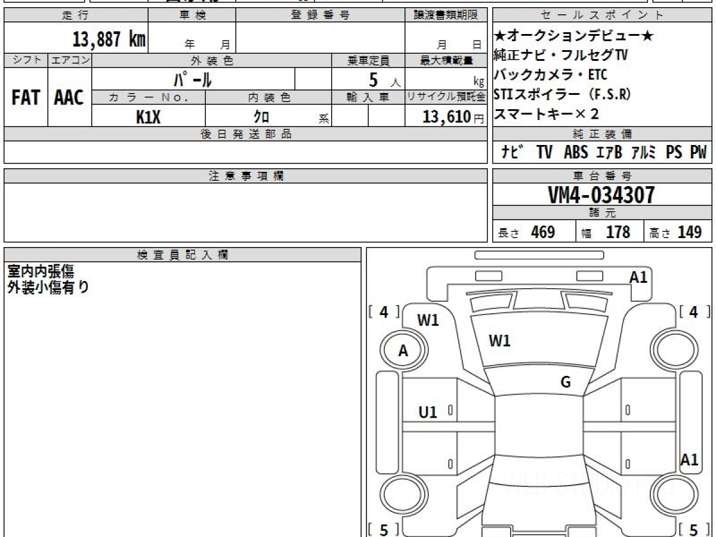Click the width value 178
Viewport: 716px width, 537px height.
tap(618, 232)
